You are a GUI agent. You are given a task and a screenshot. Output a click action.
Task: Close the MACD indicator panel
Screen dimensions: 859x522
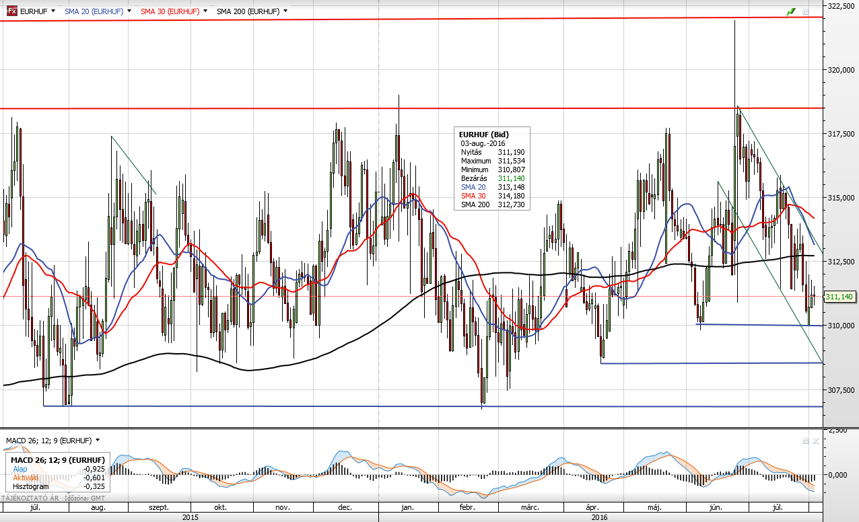[x=815, y=441]
